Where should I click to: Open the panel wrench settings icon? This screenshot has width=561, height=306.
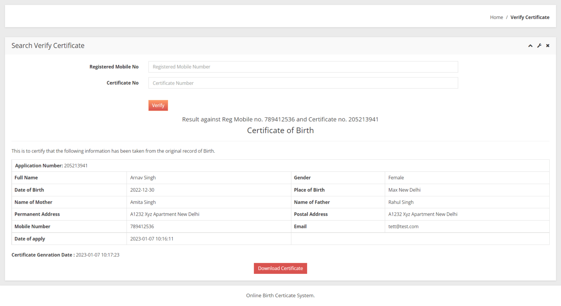[539, 45]
